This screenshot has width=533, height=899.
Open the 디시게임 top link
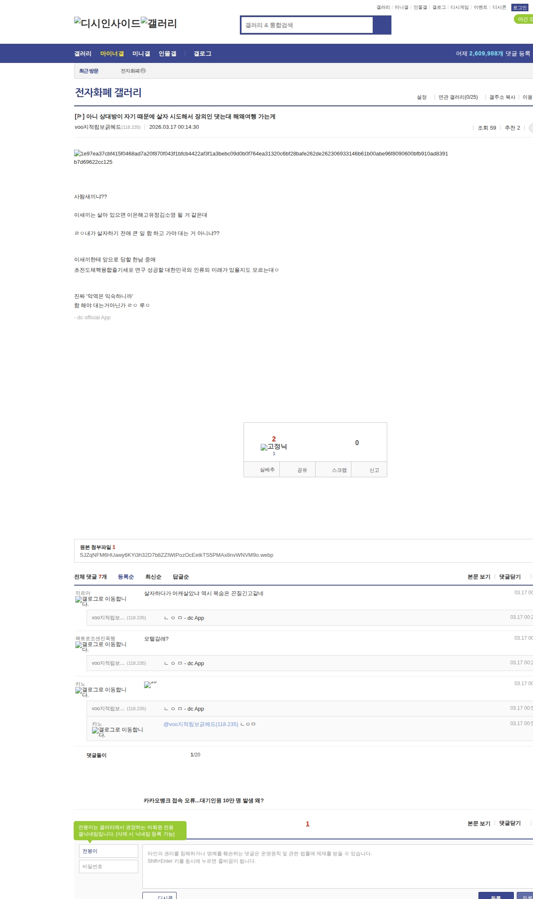click(460, 8)
